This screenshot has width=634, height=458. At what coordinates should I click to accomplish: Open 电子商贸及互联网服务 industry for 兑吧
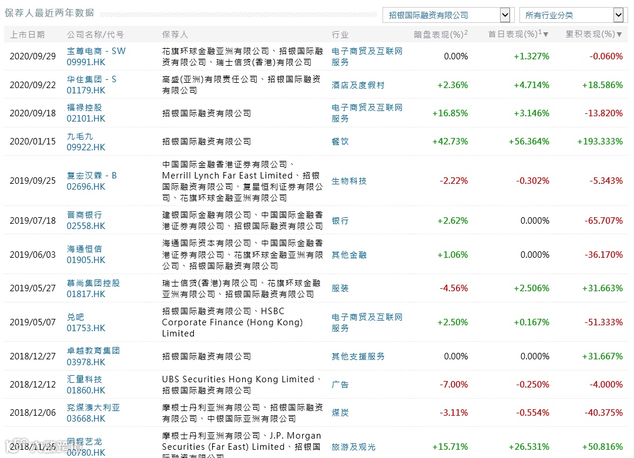click(367, 322)
